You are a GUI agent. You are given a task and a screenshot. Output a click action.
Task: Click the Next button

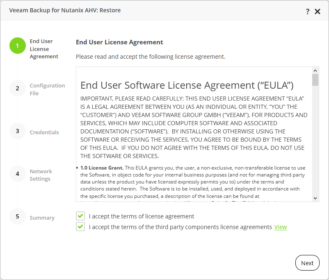(307, 263)
